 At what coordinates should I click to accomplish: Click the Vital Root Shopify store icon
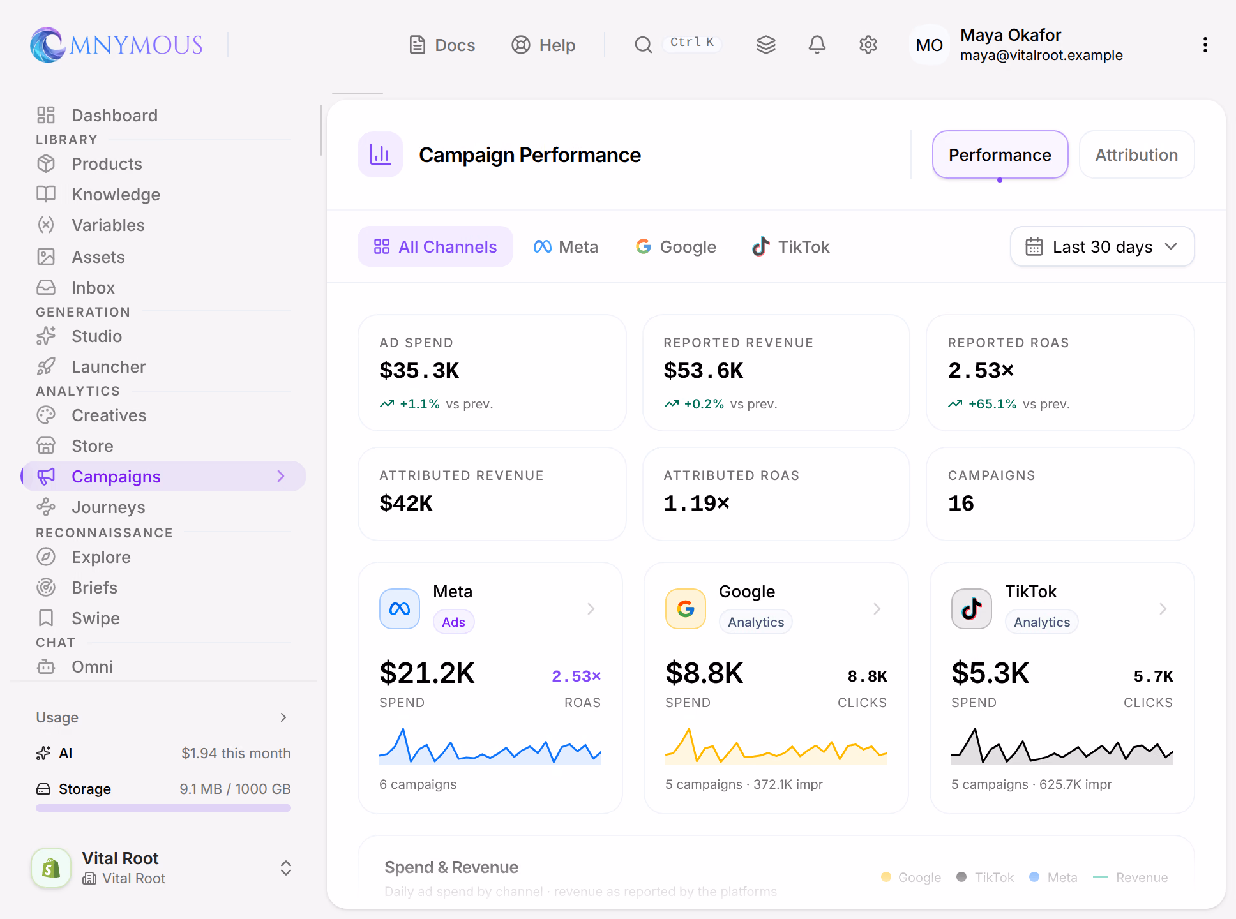(x=51, y=868)
